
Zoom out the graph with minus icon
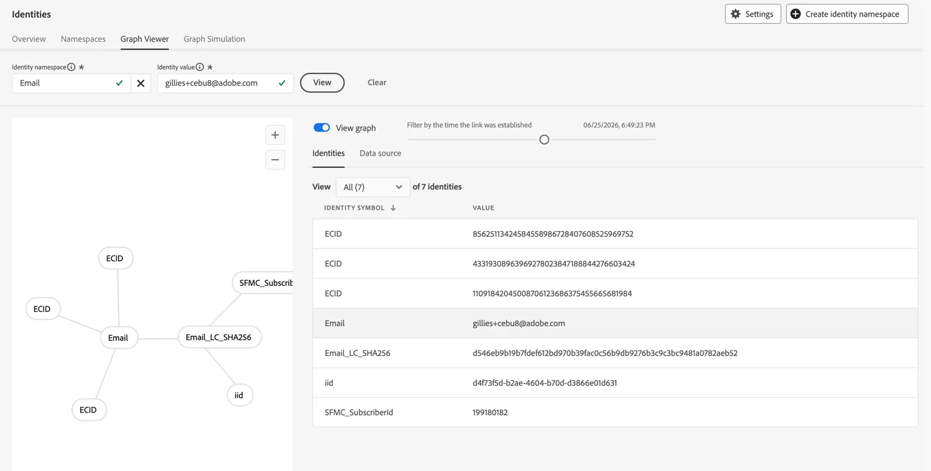click(275, 160)
